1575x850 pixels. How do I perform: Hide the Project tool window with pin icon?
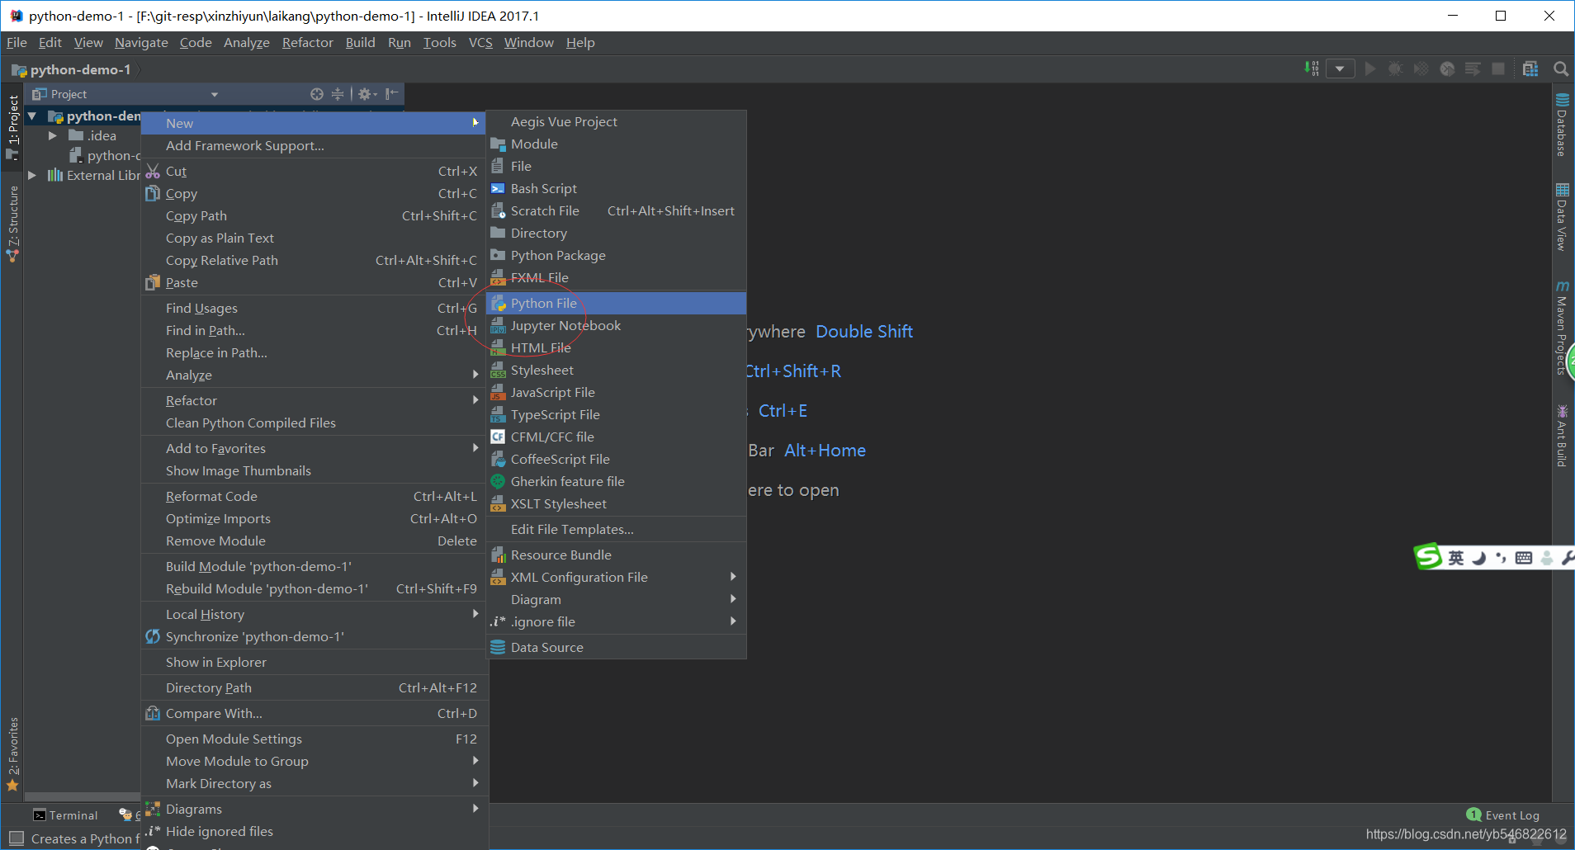pyautogui.click(x=391, y=94)
